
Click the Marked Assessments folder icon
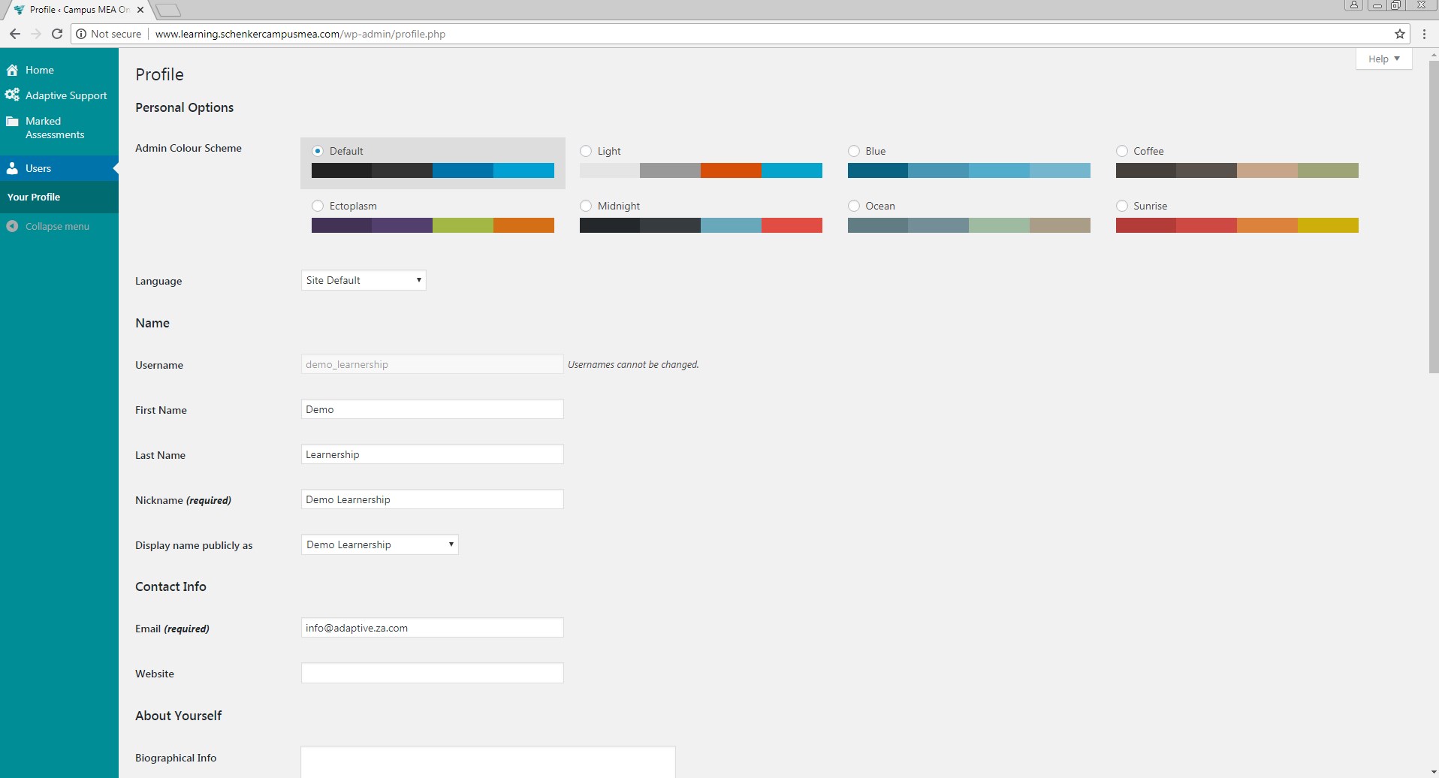pos(12,122)
